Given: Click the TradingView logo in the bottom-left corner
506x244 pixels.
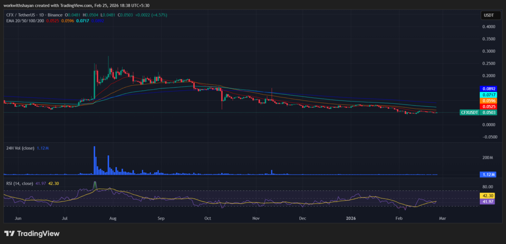Looking at the screenshot, I should 32,233.
